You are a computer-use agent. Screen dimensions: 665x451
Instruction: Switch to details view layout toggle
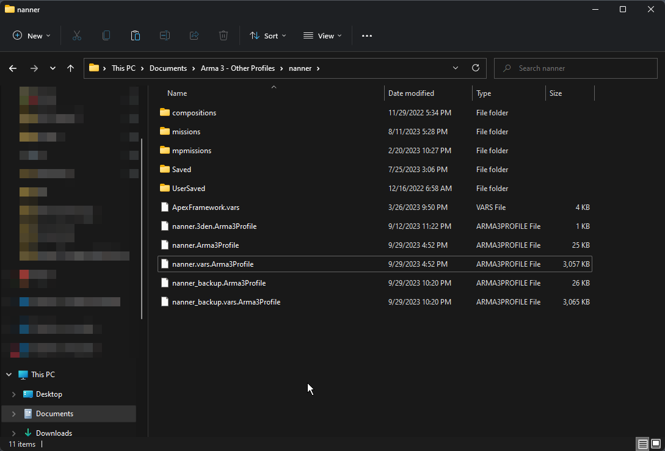tap(642, 444)
